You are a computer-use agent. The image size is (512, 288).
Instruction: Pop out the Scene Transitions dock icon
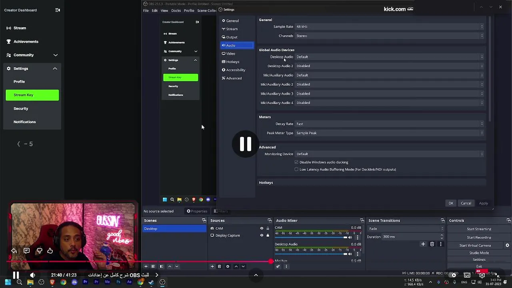(x=443, y=220)
